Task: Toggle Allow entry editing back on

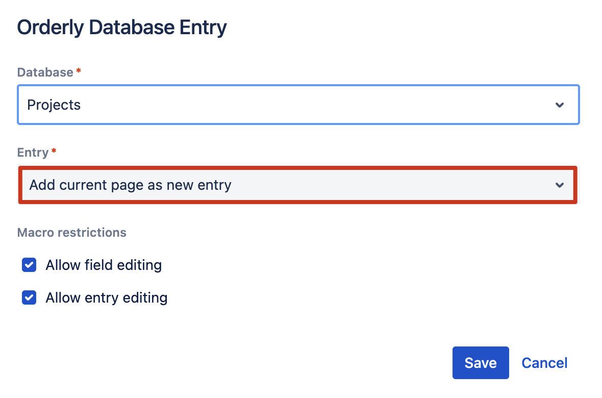Action: coord(29,297)
